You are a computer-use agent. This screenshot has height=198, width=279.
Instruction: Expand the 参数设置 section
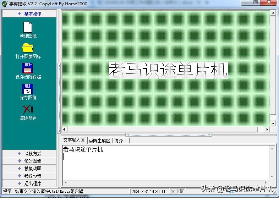[x=29, y=176]
